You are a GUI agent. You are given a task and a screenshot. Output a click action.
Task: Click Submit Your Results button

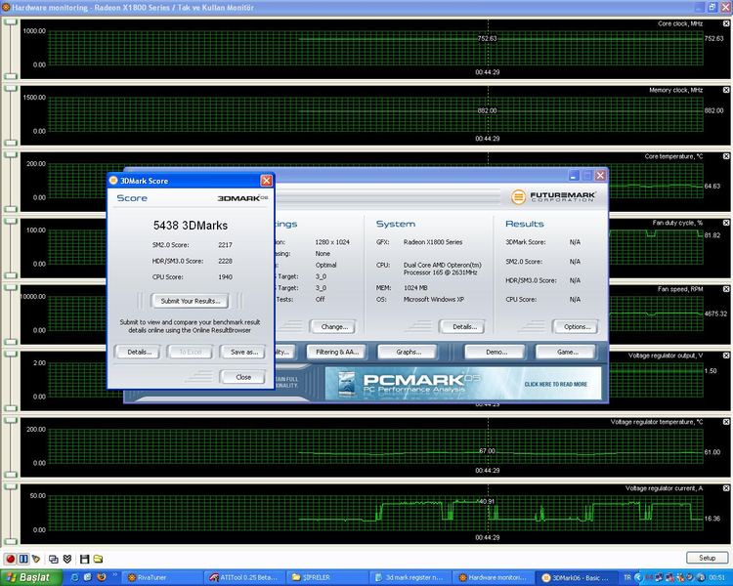(x=190, y=301)
